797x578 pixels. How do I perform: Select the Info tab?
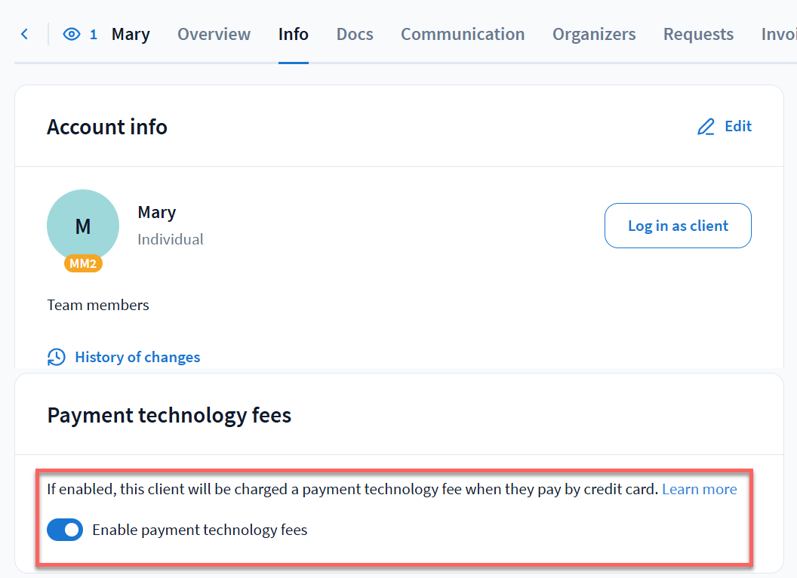click(293, 34)
